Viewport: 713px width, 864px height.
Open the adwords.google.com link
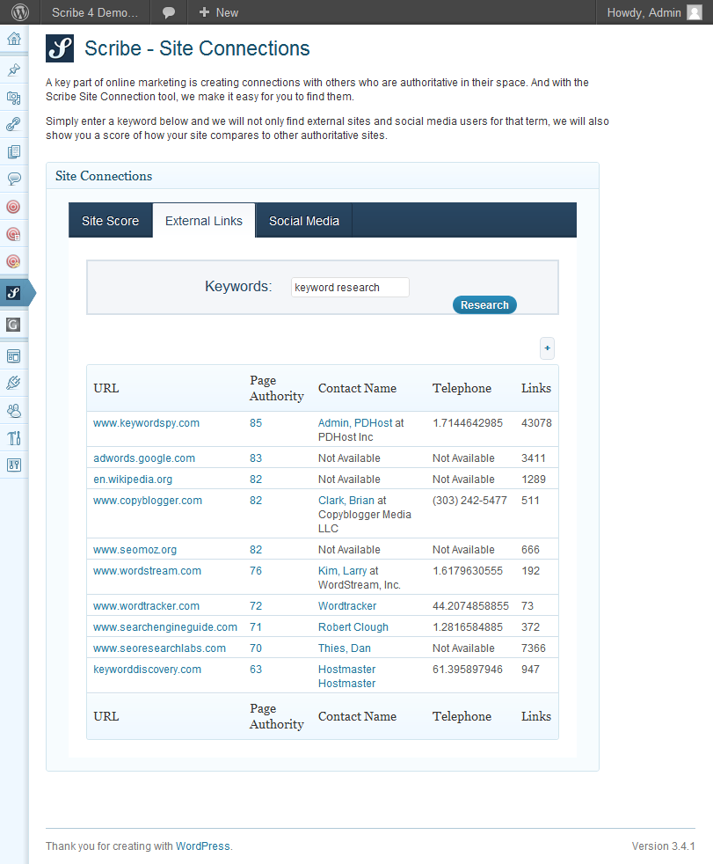pos(144,458)
